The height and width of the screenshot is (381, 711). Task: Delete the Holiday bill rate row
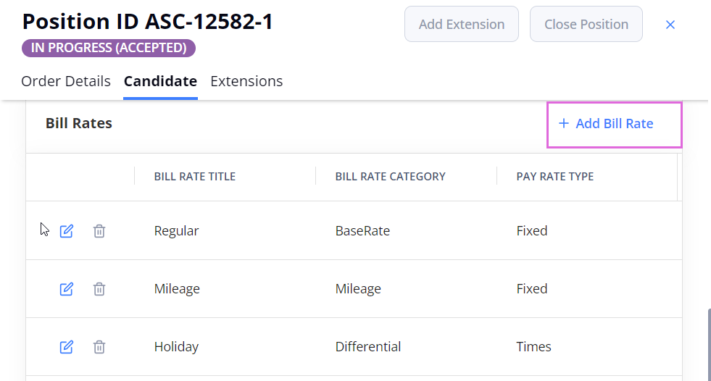click(x=99, y=347)
